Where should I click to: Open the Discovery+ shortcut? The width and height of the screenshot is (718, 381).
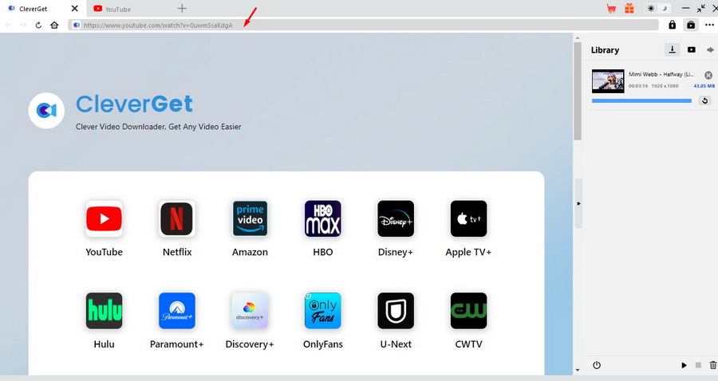click(250, 311)
